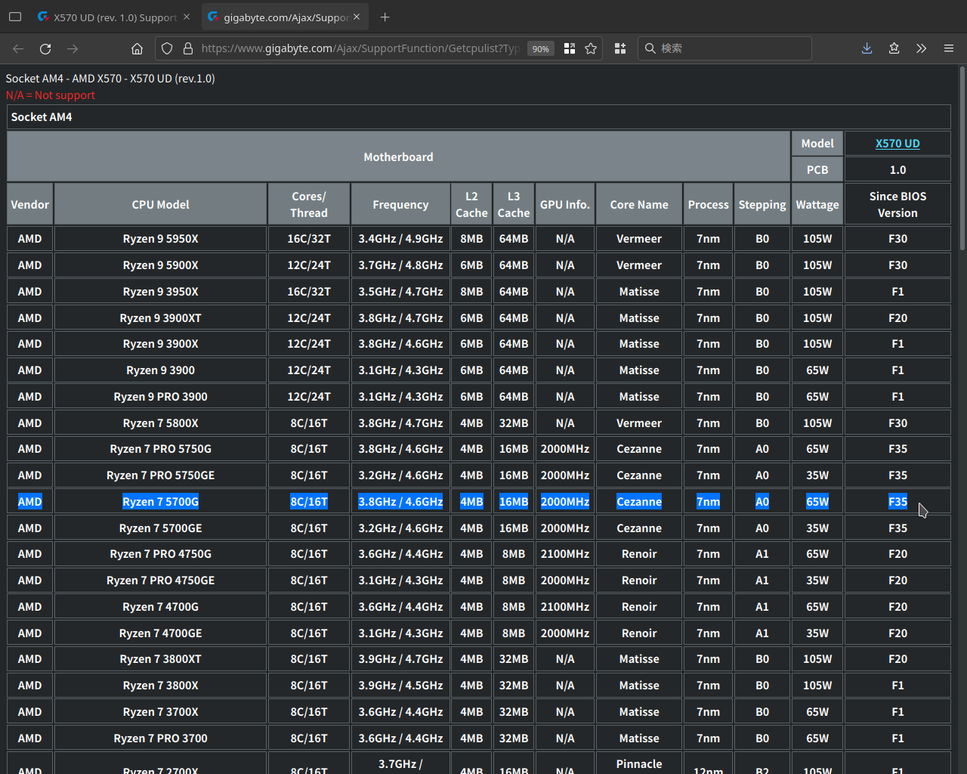Click the page's vertical scrollbar
The image size is (967, 774).
[x=962, y=159]
